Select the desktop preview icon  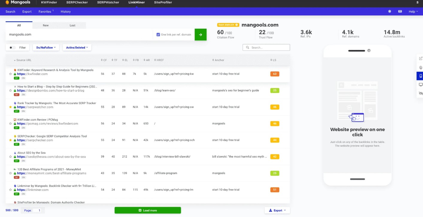coord(421,85)
